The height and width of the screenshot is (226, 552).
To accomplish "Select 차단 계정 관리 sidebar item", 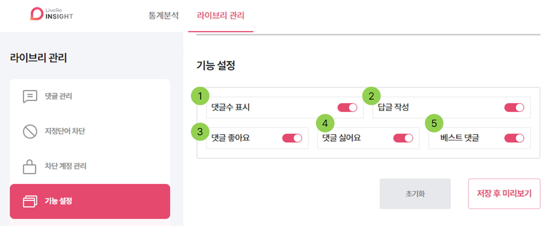I will pos(65,166).
